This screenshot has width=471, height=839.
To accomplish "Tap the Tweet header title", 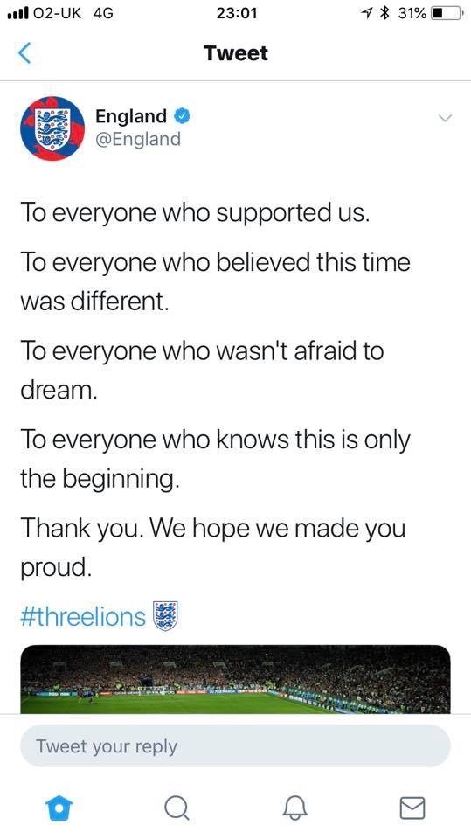I will [x=236, y=53].
